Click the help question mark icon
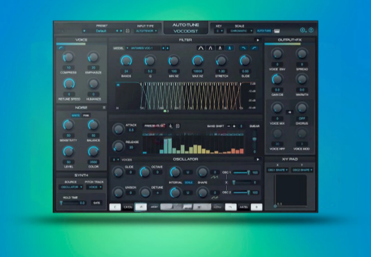Screen dimensions: 371x257 click(x=311, y=30)
